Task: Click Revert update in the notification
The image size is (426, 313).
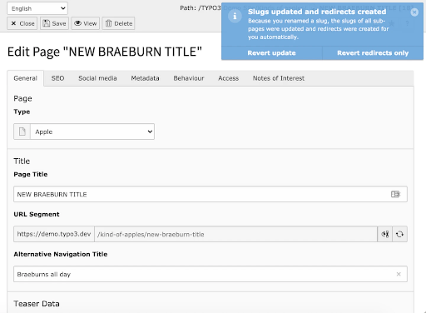Action: click(271, 53)
